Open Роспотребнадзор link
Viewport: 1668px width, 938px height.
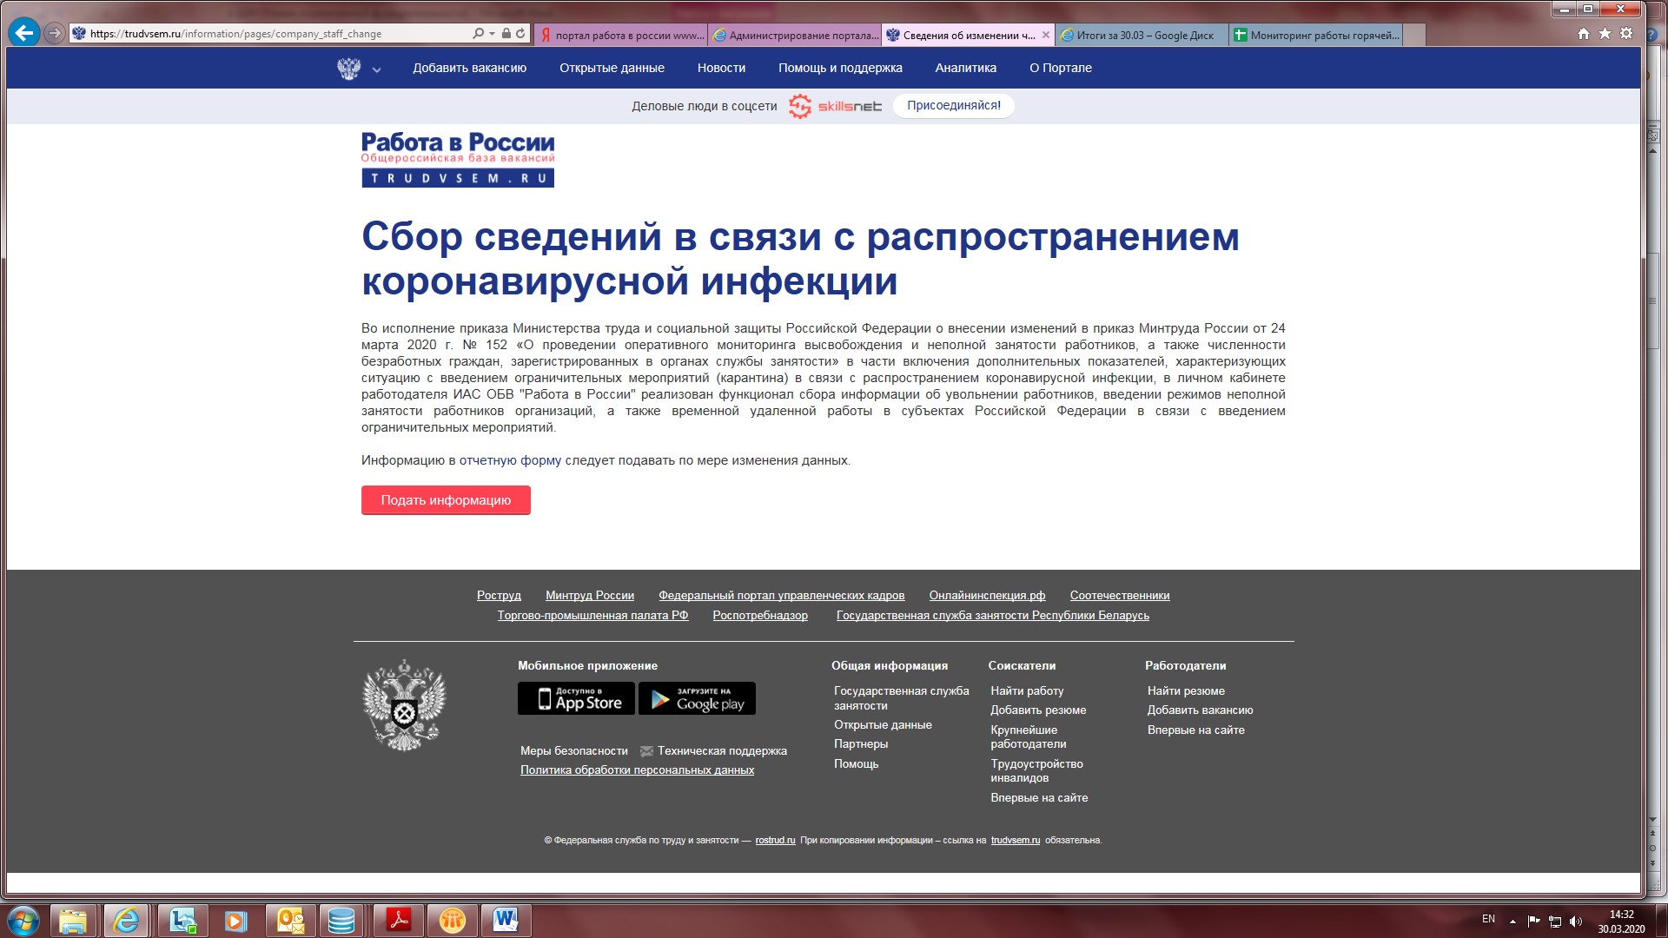click(x=760, y=616)
